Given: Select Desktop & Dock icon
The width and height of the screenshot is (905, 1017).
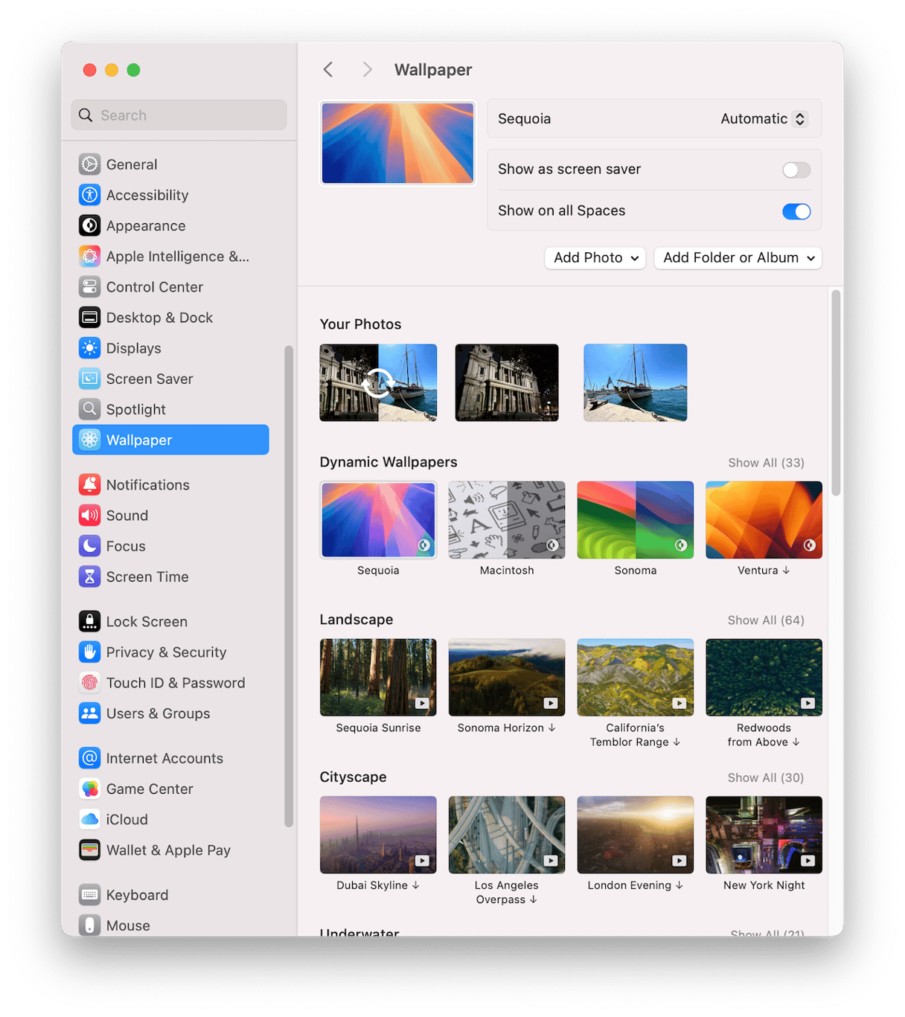Looking at the screenshot, I should coord(89,318).
